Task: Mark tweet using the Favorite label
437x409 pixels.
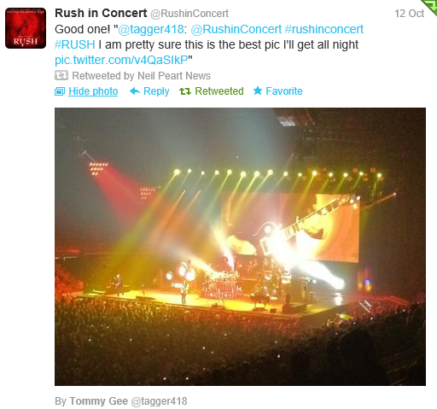Action: pos(284,91)
